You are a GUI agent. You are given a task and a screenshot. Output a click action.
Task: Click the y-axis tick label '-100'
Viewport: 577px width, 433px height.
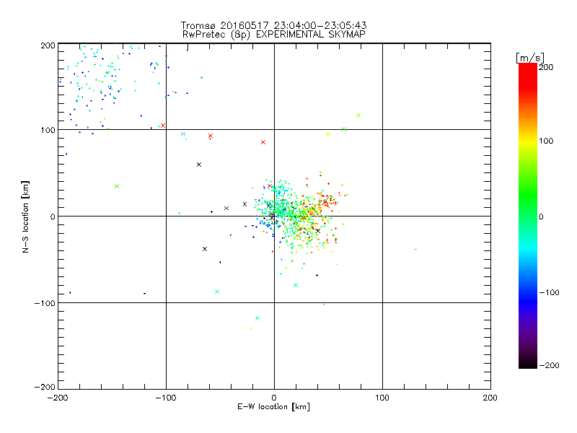tap(45, 303)
